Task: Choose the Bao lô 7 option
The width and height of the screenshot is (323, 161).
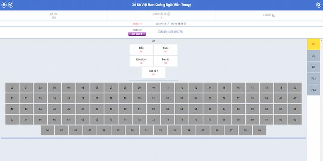Action: 153,72
